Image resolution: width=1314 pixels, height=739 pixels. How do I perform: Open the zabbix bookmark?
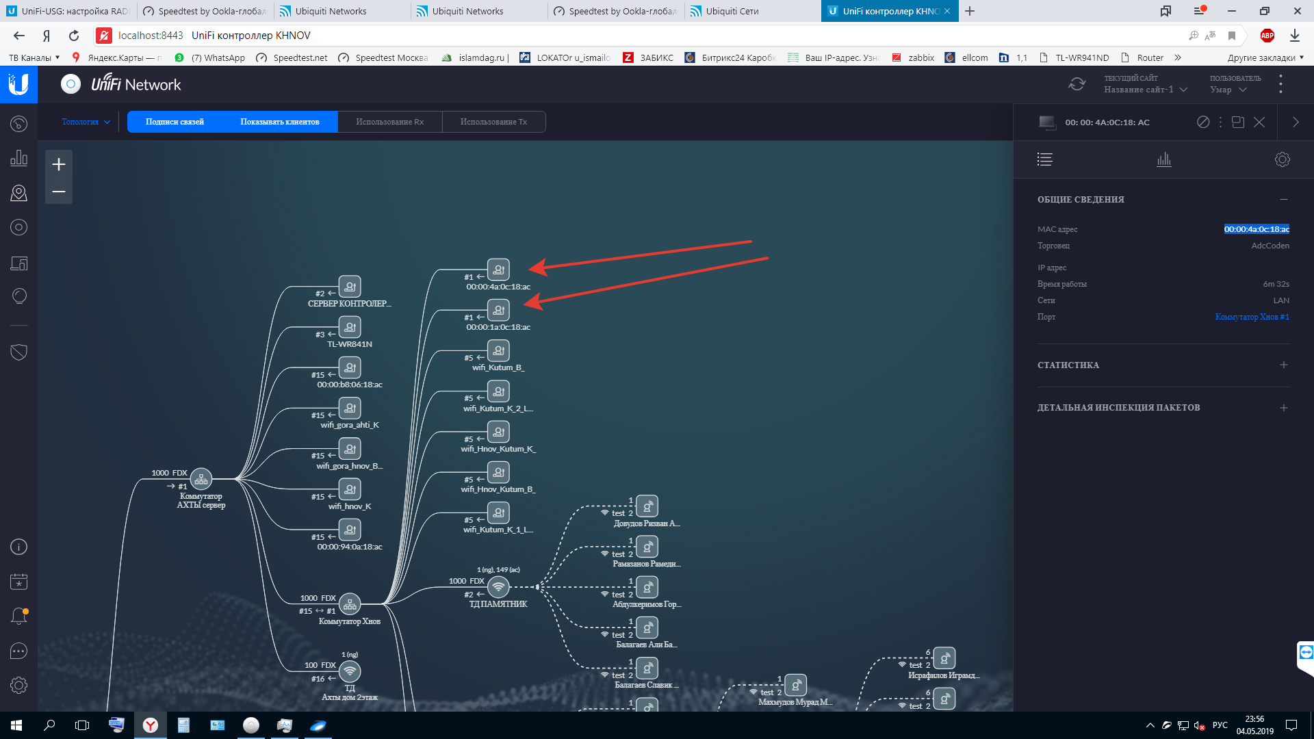[913, 57]
